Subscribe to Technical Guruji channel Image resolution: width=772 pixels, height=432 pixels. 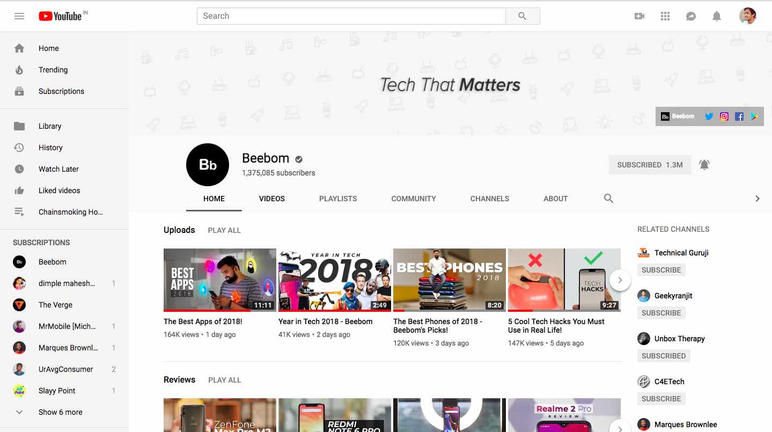pos(661,270)
